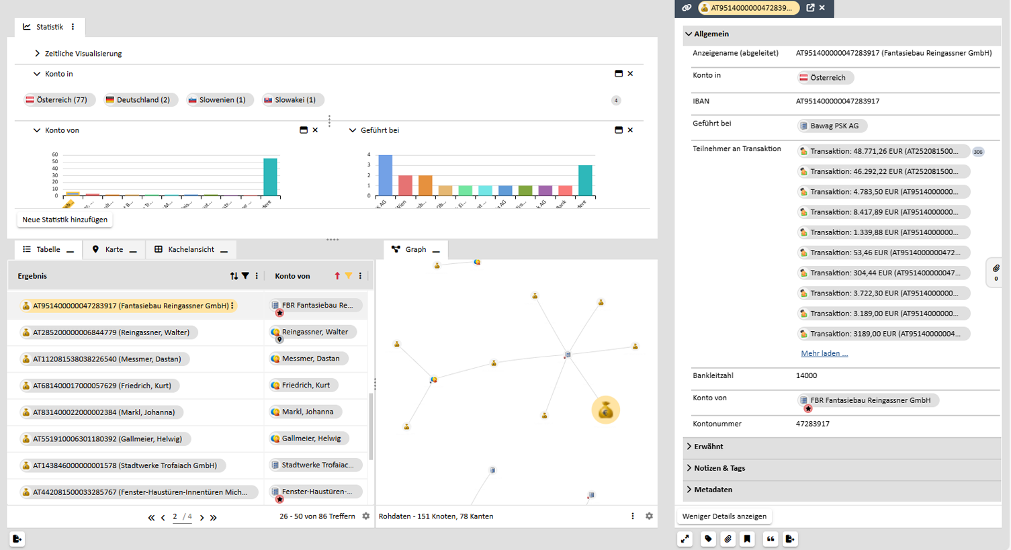Open table settings gear
Viewport: 1011px width, 550px height.
pyautogui.click(x=366, y=516)
